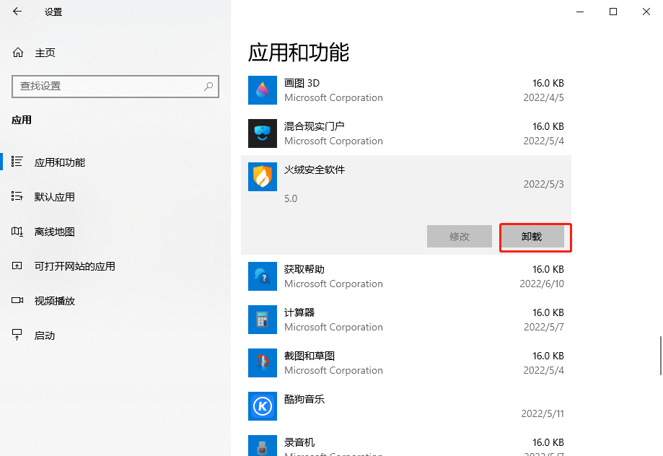
Task: Click the Paint 3D app icon
Action: point(263,90)
